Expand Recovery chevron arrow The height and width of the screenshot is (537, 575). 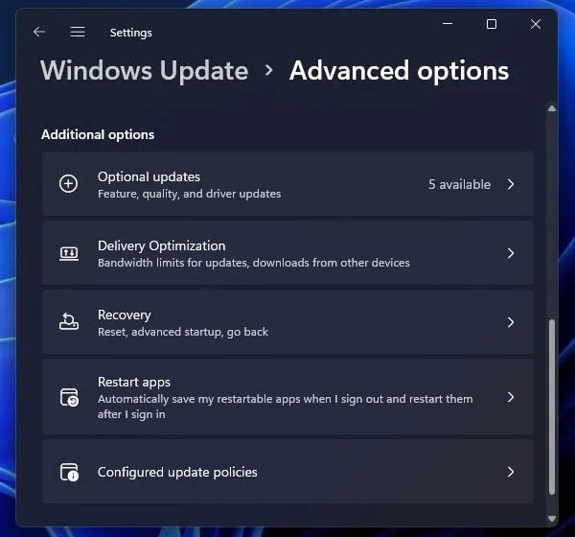(x=511, y=322)
